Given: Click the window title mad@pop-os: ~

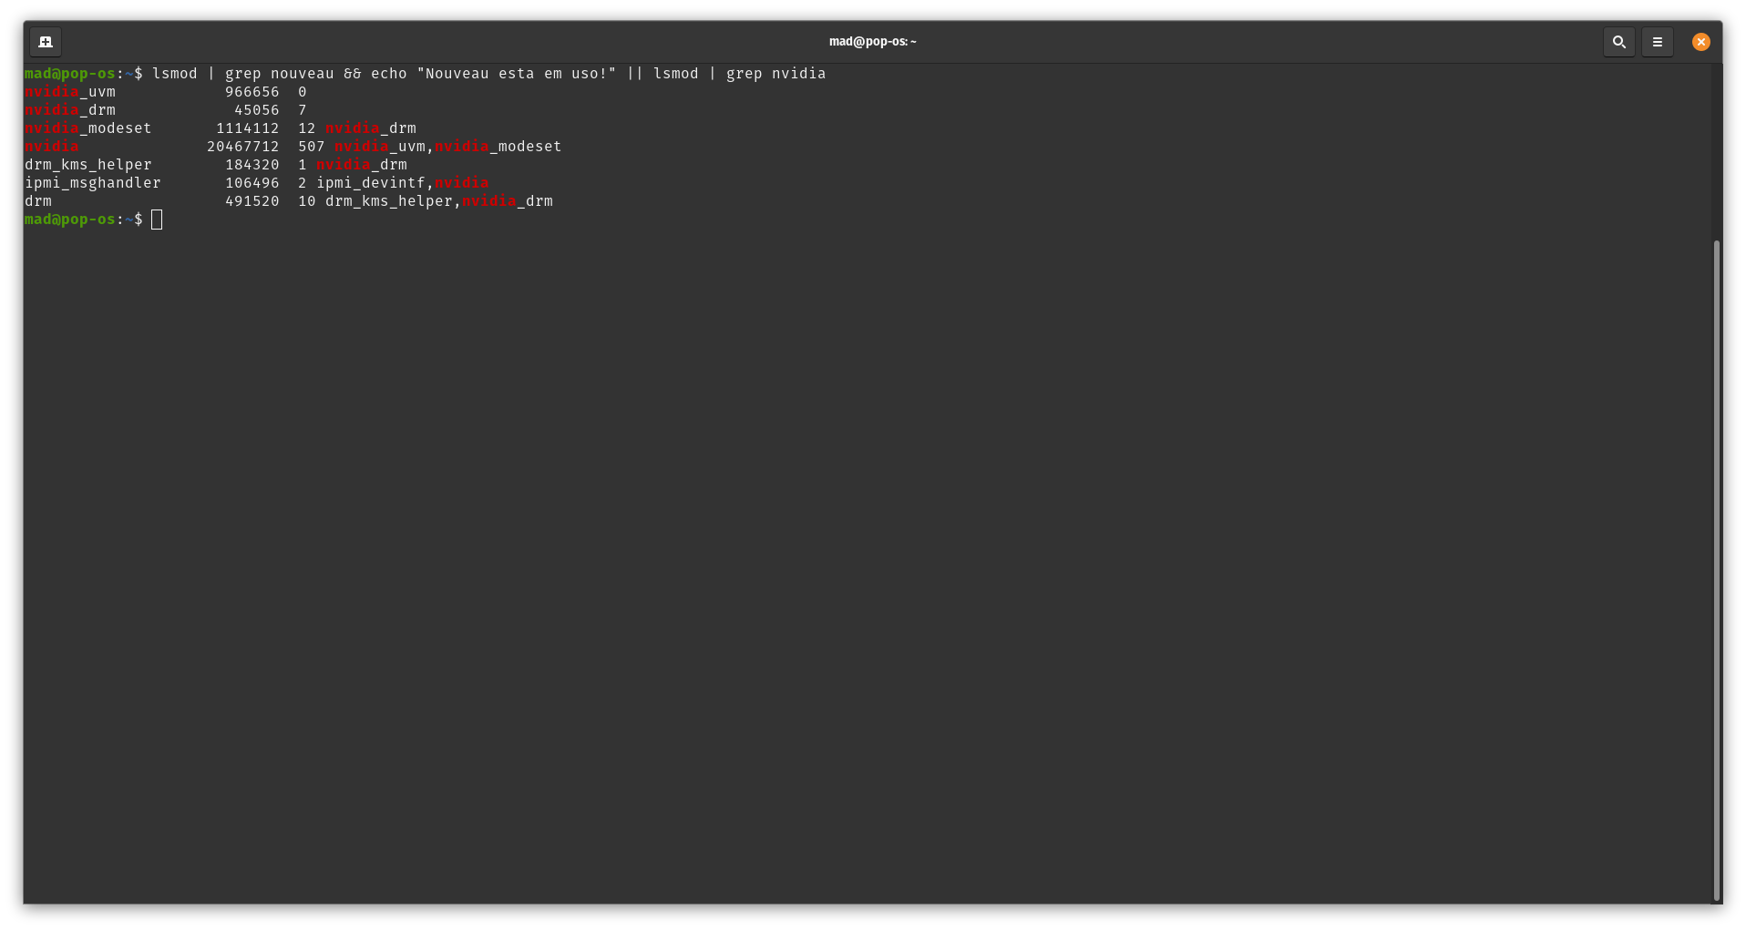Looking at the screenshot, I should click(873, 42).
